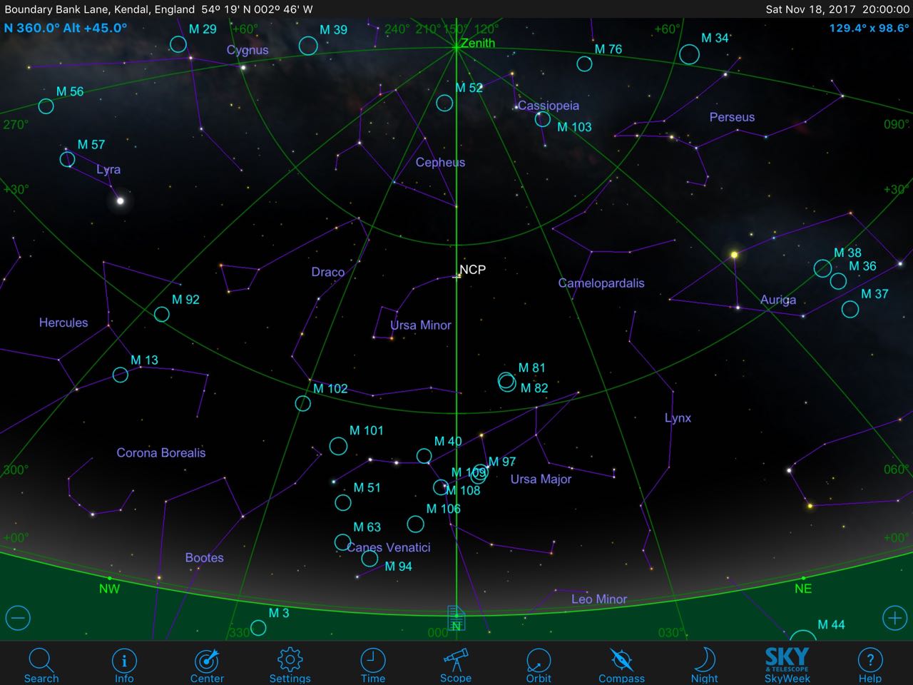The image size is (913, 685).
Task: Select the M 101 object circle
Action: (338, 446)
